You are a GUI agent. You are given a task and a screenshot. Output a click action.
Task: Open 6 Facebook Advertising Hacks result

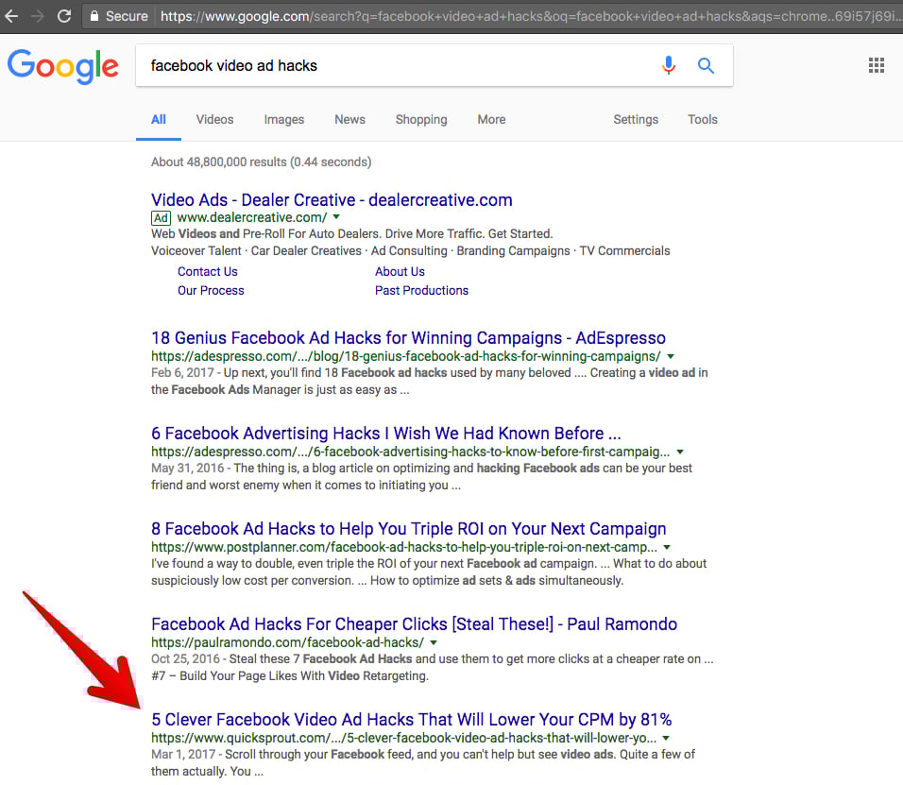[385, 433]
